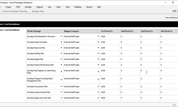Viewport: 178px width, 107px height.
Task: Open Budget Category dropdown in Risk Register row
Action: coord(98,72)
